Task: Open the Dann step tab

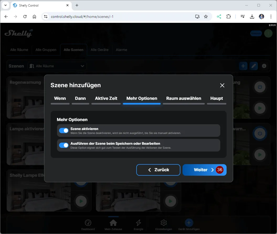Action: [80, 98]
